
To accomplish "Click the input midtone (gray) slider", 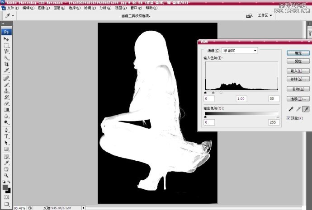I will (213, 93).
